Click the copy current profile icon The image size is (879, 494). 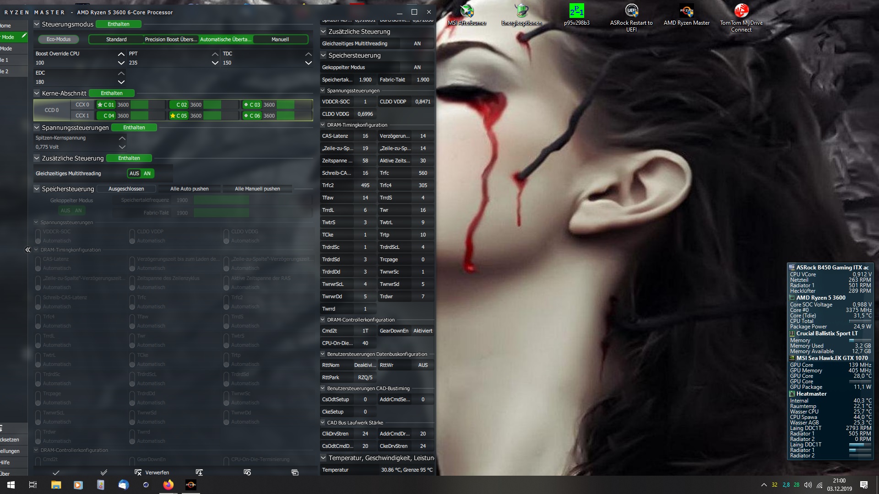(x=295, y=473)
